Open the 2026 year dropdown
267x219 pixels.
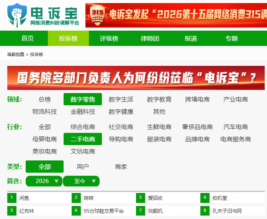tap(44, 181)
